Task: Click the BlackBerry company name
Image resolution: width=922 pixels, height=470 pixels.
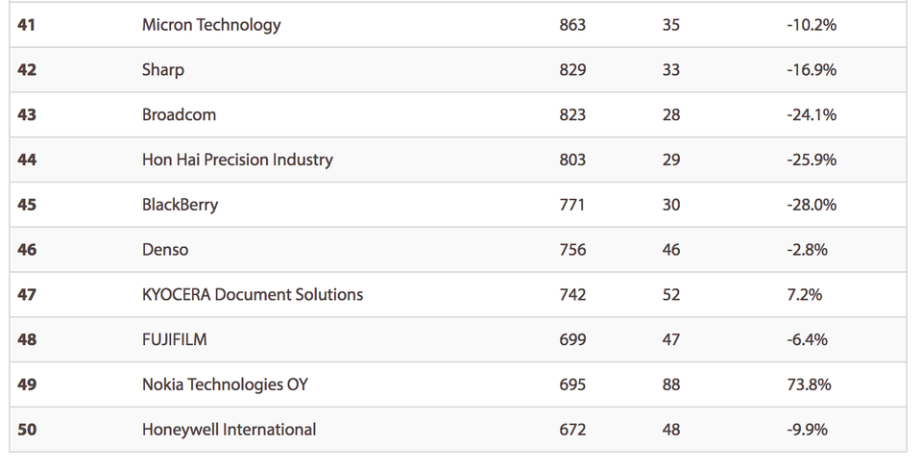Action: (x=180, y=205)
